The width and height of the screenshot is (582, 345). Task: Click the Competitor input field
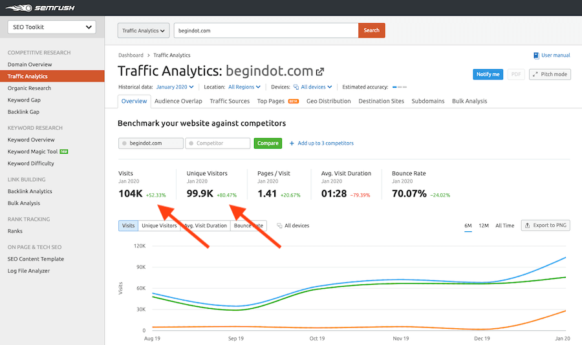[x=217, y=143]
